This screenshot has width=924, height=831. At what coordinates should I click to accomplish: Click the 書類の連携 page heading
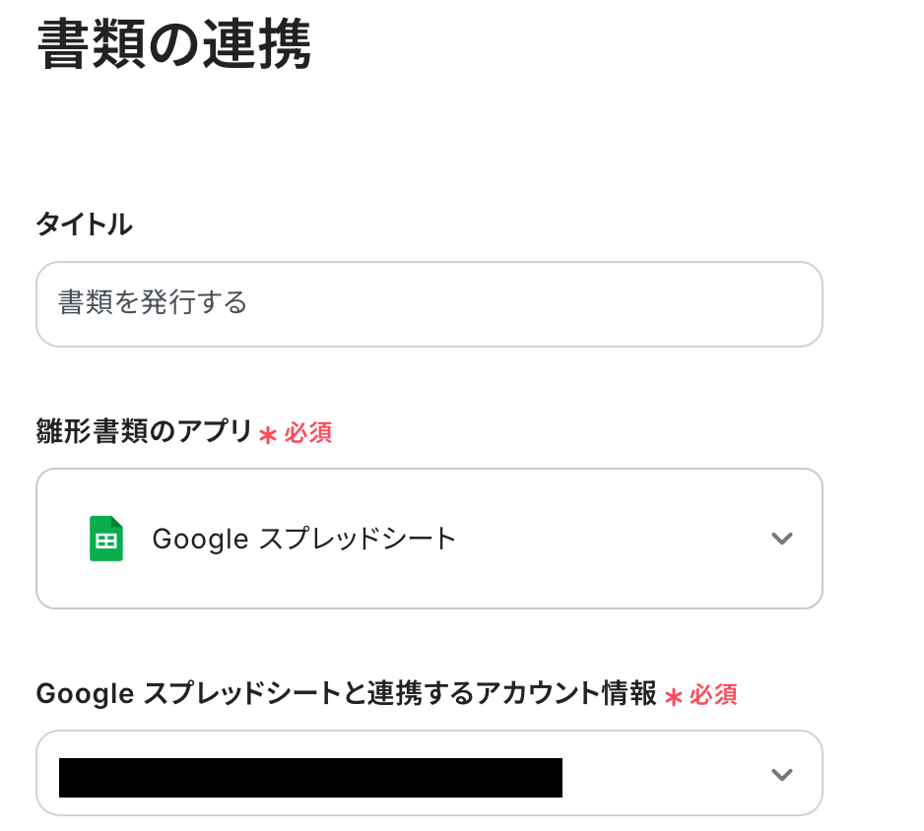click(x=174, y=46)
